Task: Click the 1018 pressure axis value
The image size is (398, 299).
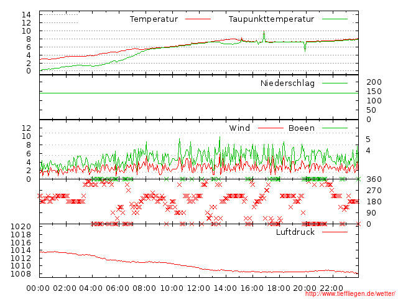Action: pyautogui.click(x=21, y=234)
